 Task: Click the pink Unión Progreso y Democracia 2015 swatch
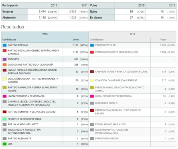click(5, 96)
